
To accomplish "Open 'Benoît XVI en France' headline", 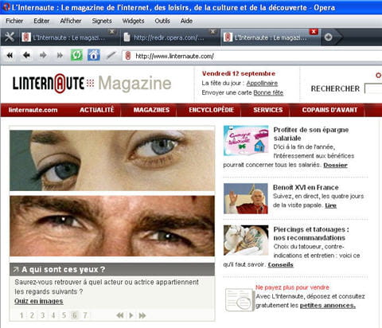I will 306,187.
